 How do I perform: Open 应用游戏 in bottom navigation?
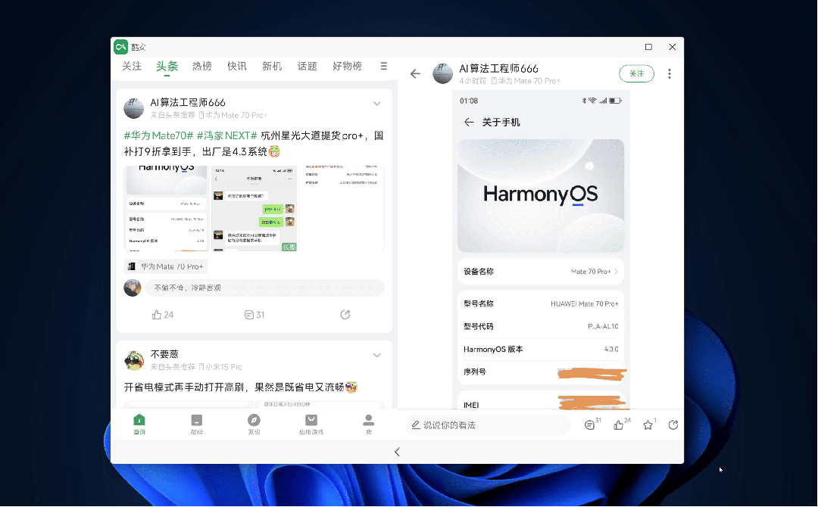[311, 425]
